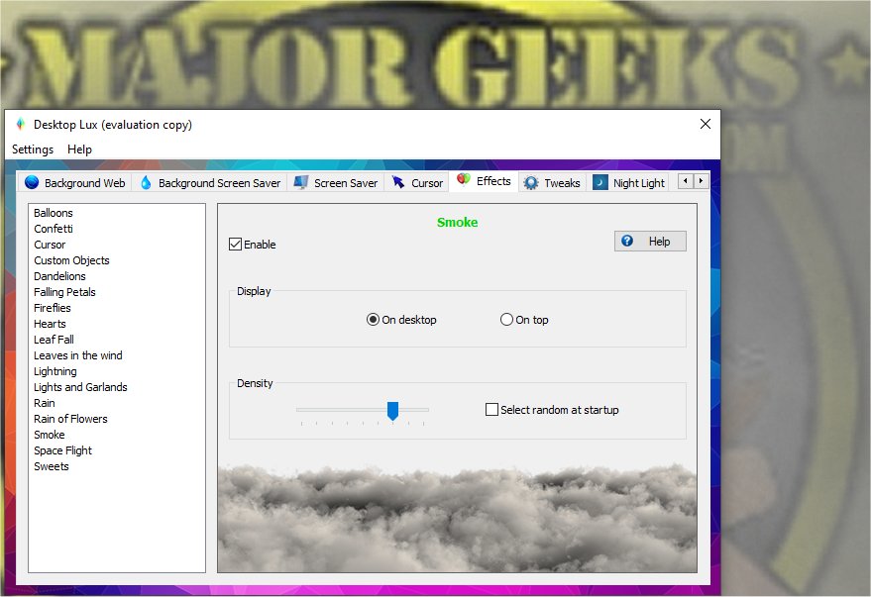This screenshot has width=871, height=597.
Task: Select Rain of Flowers effect
Action: [70, 419]
